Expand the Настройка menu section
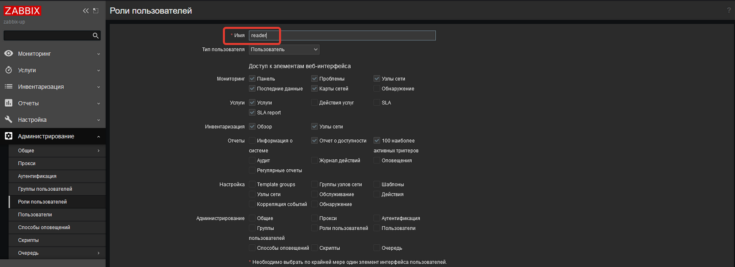The width and height of the screenshot is (735, 267). coord(53,119)
